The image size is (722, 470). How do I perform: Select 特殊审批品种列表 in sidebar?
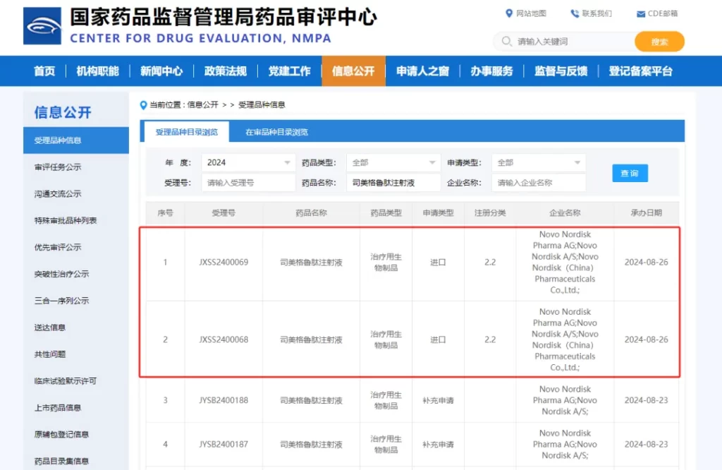[66, 221]
